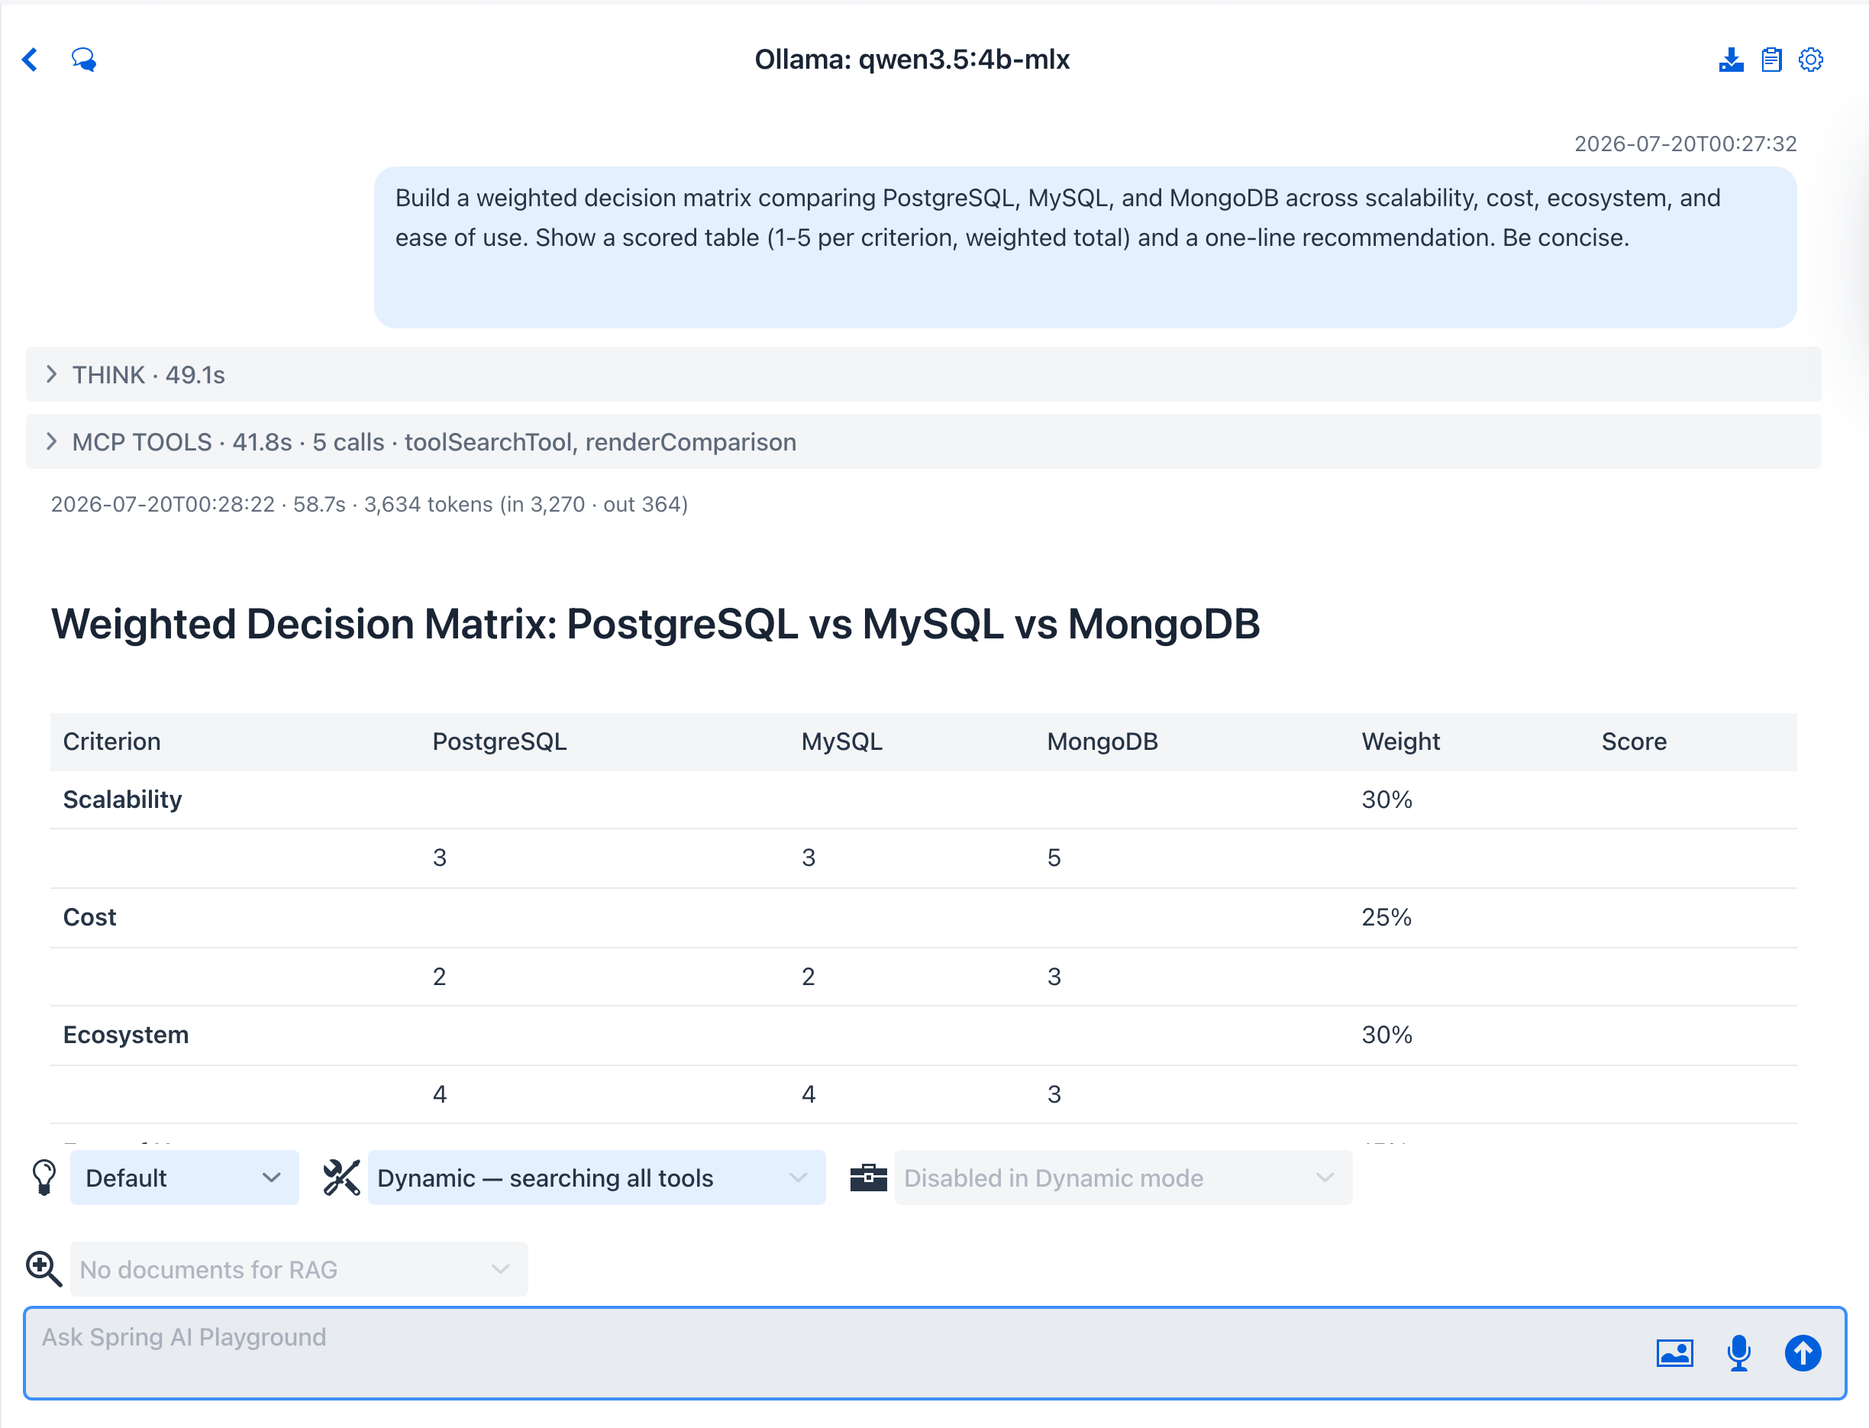Click the 25% weight value
Viewport: 1869px width, 1428px height.
(1386, 917)
